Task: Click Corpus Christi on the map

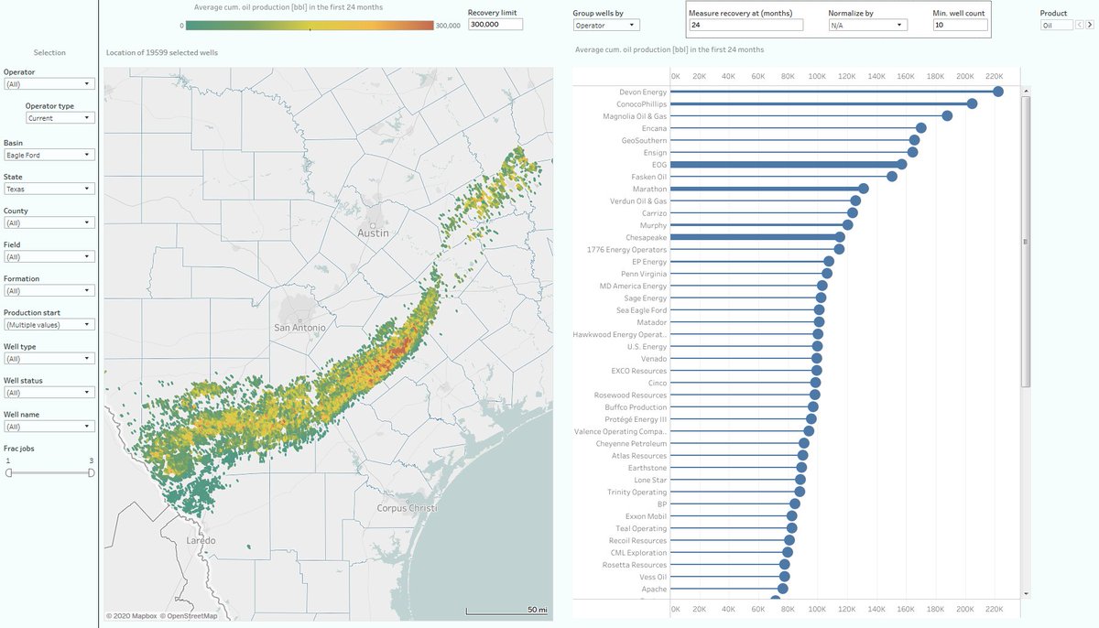Action: click(x=407, y=508)
